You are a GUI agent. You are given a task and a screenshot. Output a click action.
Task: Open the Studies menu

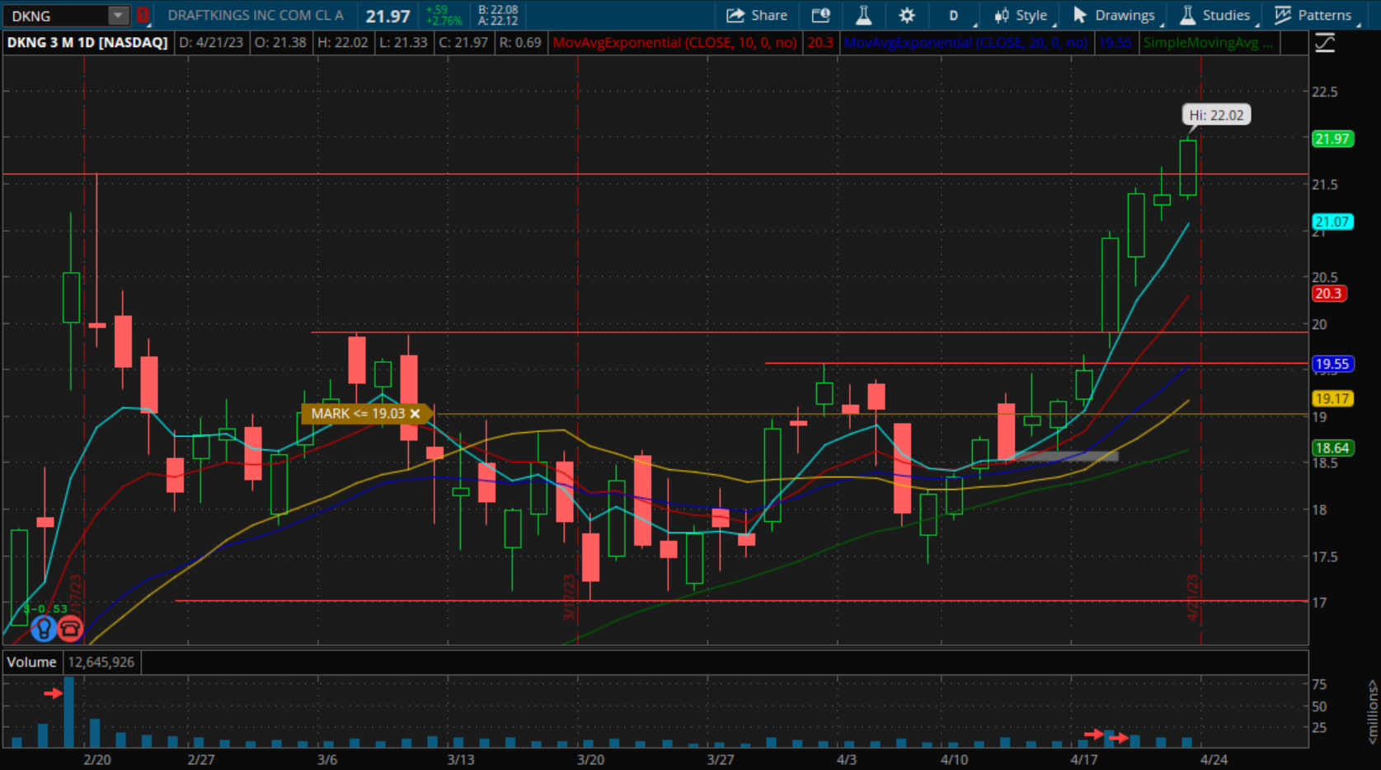[x=1215, y=15]
